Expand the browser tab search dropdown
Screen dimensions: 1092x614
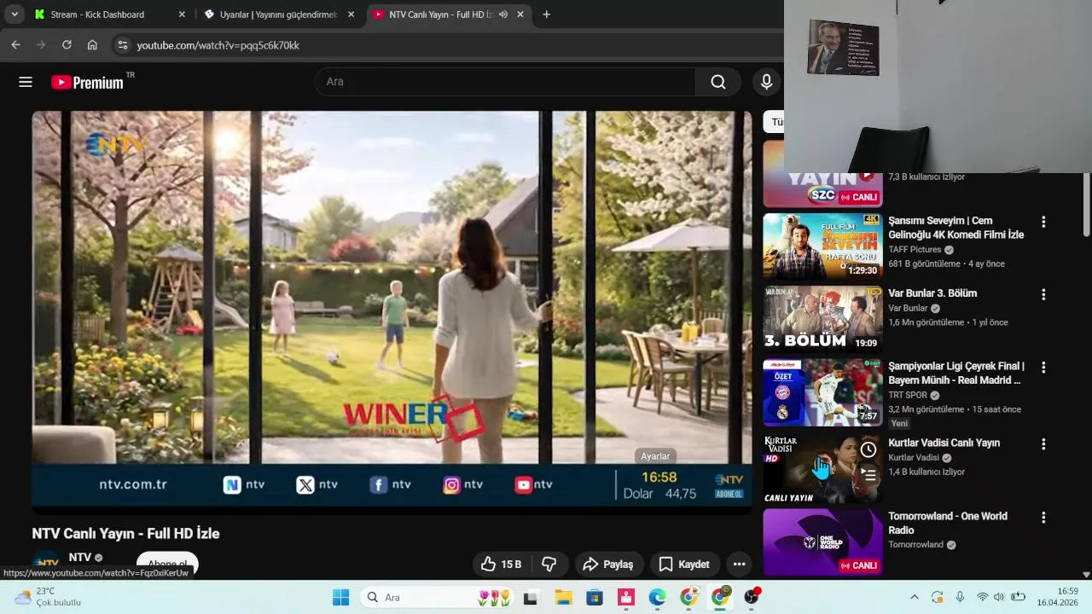coord(15,14)
